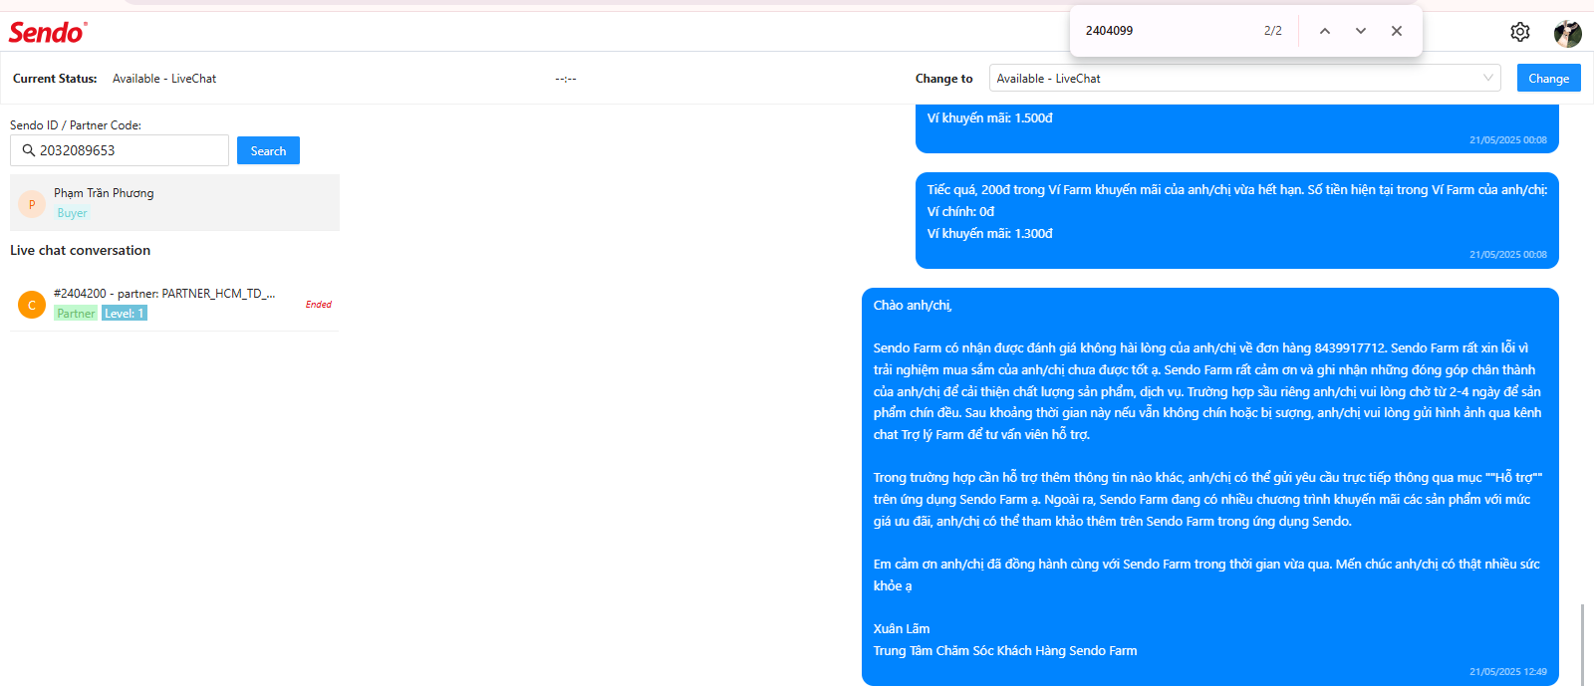Click the Xuân Lãm signature text

click(902, 629)
